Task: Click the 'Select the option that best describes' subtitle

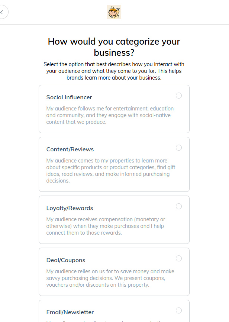Action: 114,71
